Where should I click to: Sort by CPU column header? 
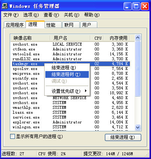[97, 38]
